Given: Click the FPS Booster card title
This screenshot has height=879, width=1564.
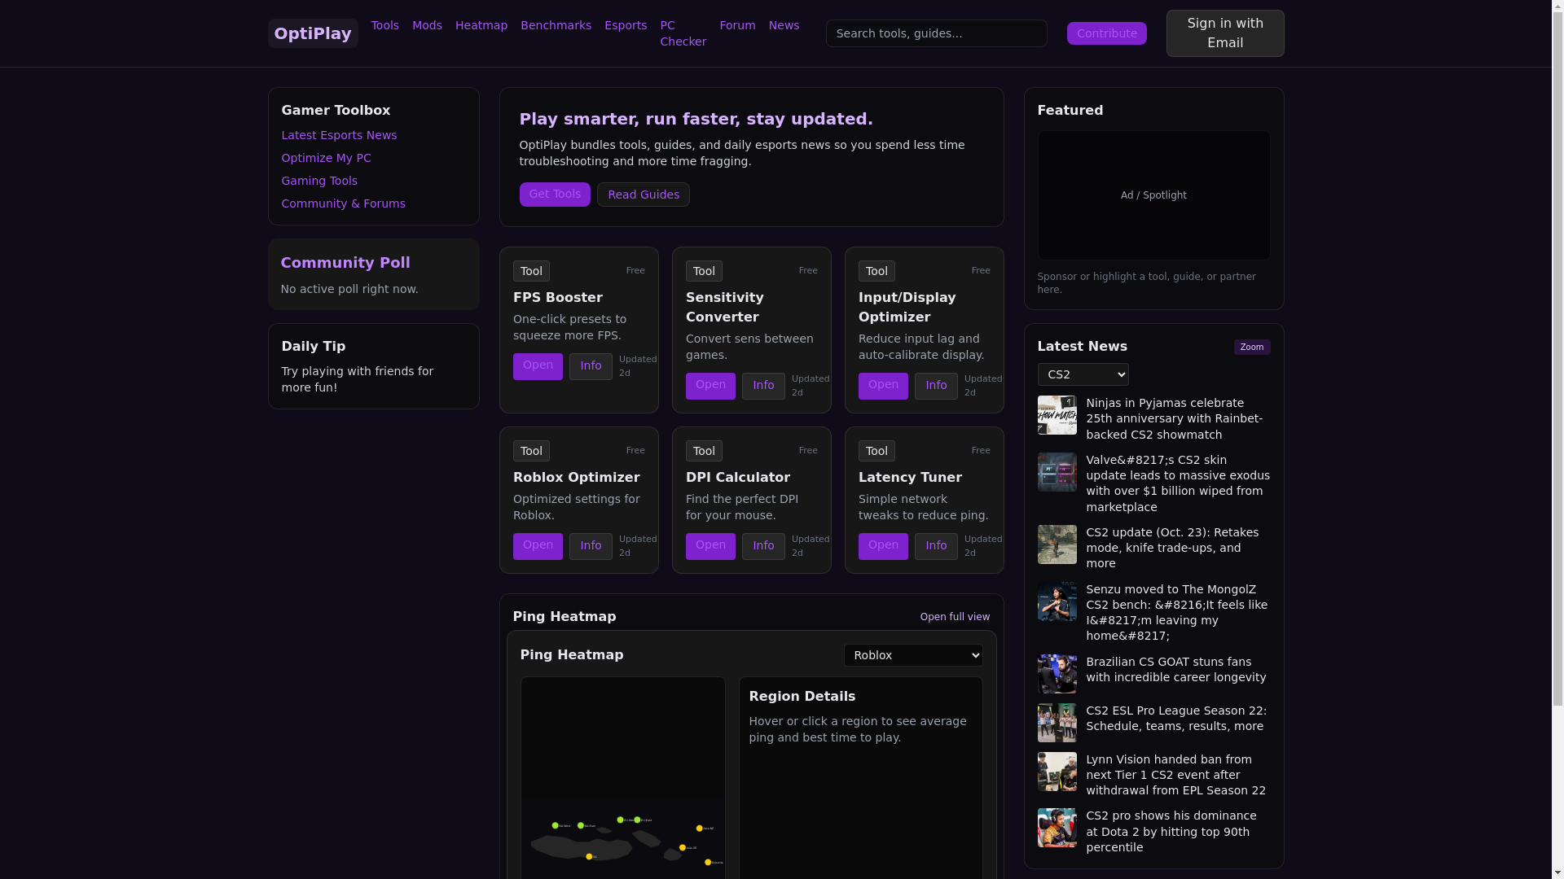Looking at the screenshot, I should coord(558,298).
